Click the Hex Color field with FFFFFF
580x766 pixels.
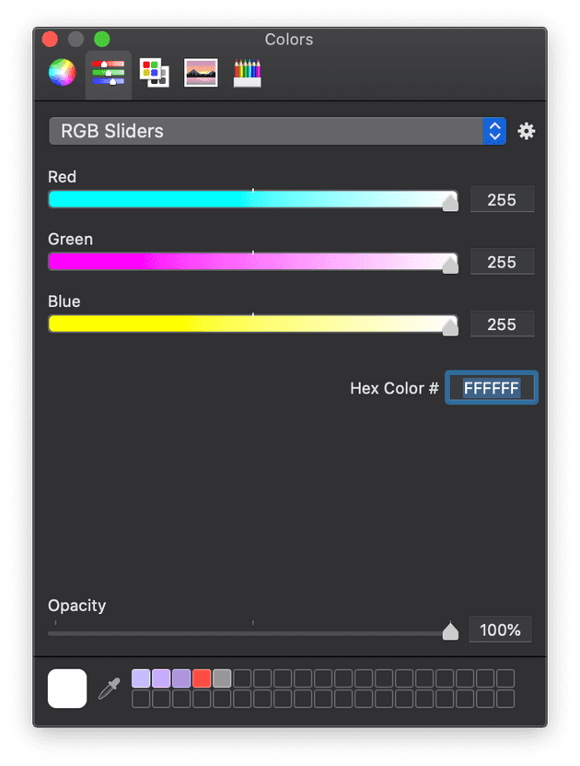pyautogui.click(x=492, y=388)
